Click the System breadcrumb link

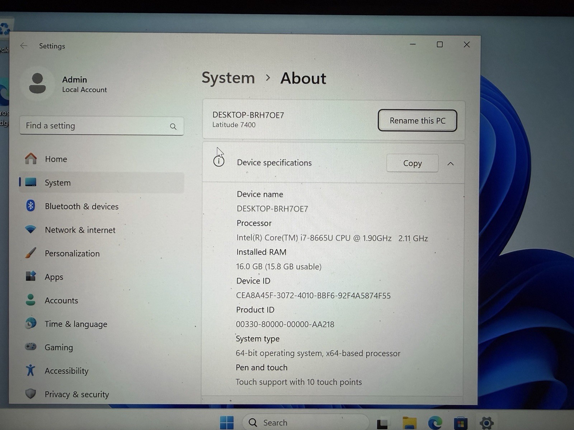point(228,78)
